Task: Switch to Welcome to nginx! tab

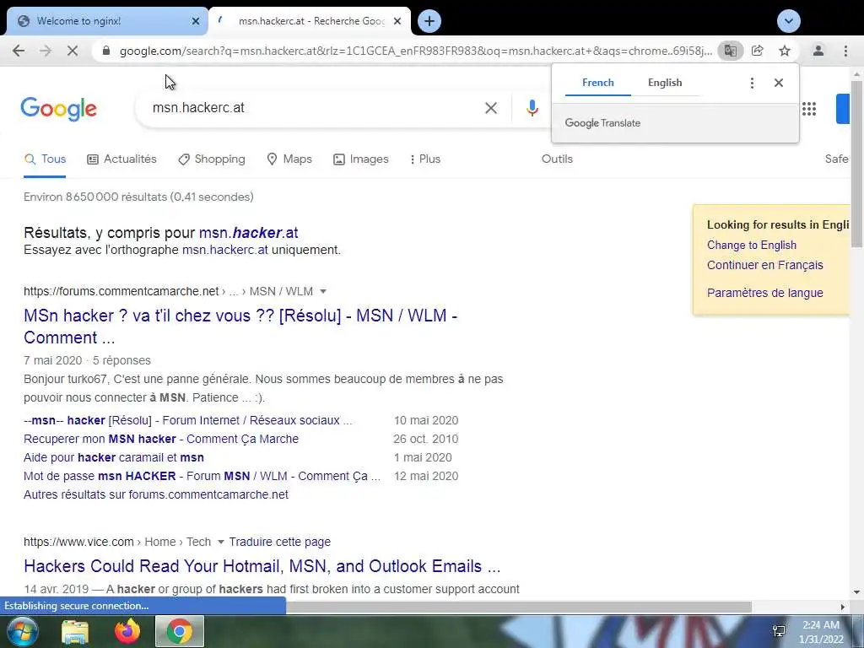Action: pos(107,21)
